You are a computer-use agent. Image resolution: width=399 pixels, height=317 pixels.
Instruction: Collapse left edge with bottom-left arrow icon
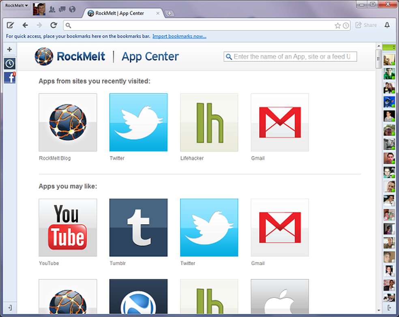click(x=10, y=308)
